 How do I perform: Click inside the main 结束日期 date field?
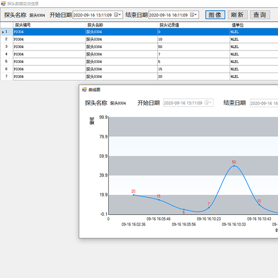168,15
